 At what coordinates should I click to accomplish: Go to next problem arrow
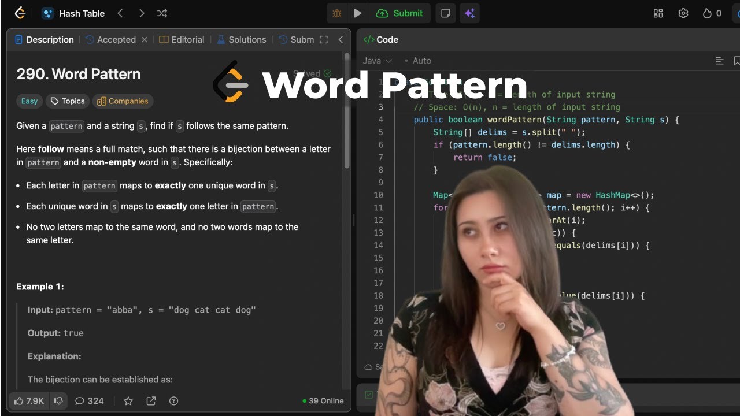coord(142,13)
